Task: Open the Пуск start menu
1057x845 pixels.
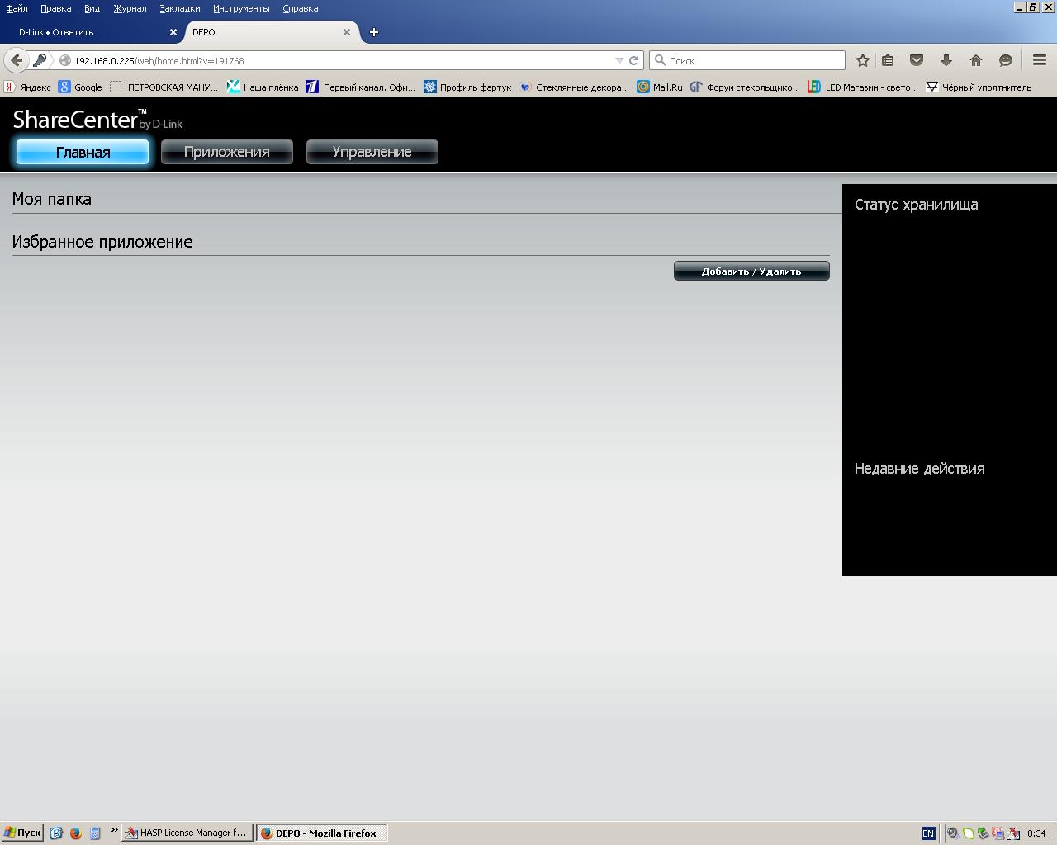Action: [22, 833]
